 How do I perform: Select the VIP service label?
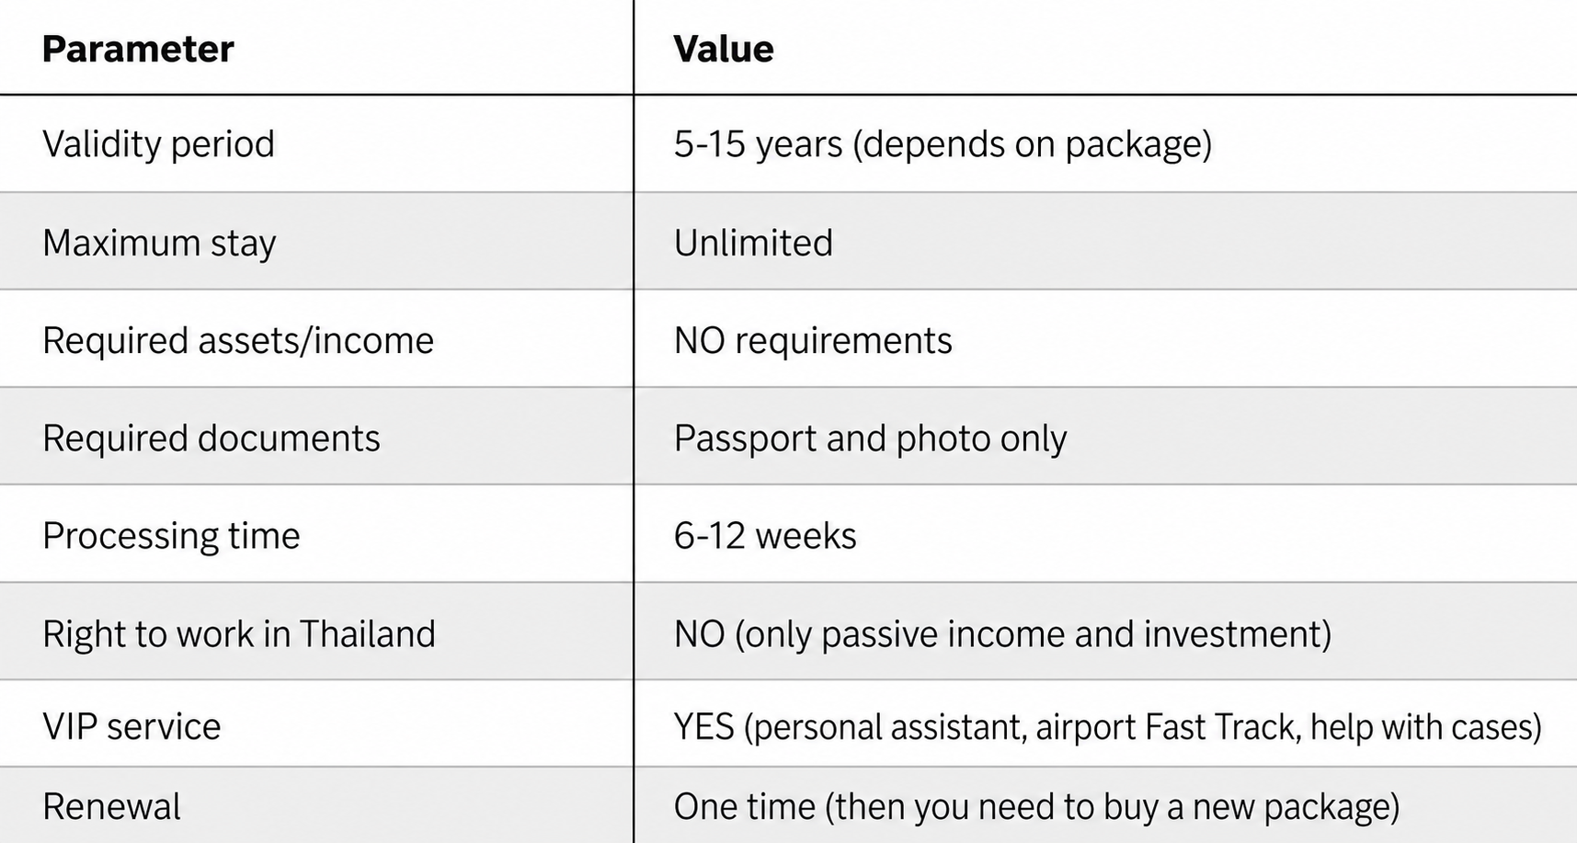[131, 727]
